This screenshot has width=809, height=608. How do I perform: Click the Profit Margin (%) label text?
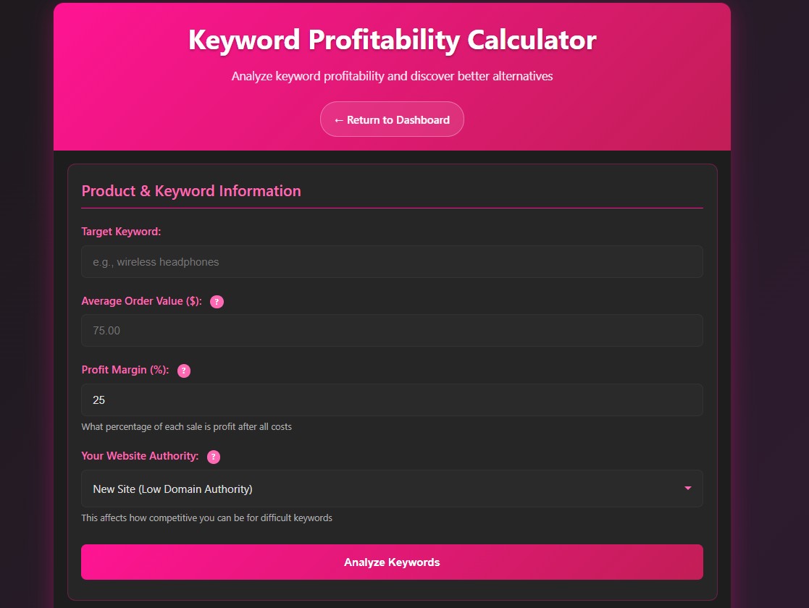(125, 370)
